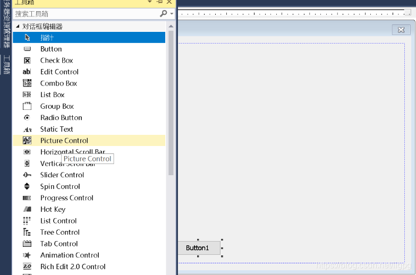Close the toolbox panel
Viewport: 416px width, 275px height.
pos(169,2)
